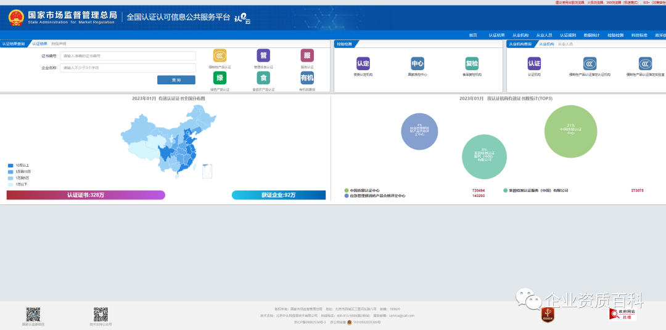Open 检验检测 in the navigation bar
Image resolution: width=666 pixels, height=330 pixels.
615,35
